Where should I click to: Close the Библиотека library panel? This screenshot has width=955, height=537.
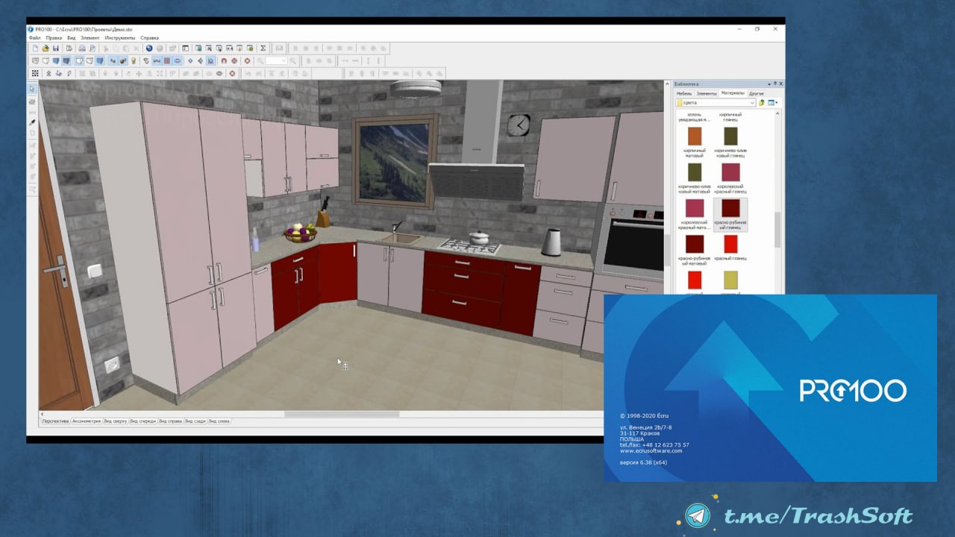[x=781, y=84]
